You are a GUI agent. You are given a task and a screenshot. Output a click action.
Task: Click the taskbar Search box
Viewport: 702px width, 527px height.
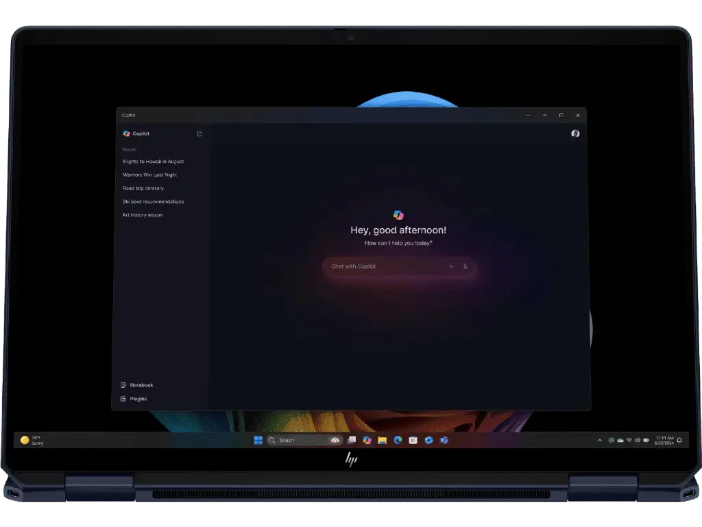click(304, 440)
